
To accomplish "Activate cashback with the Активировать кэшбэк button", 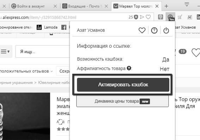I will pyautogui.click(x=123, y=84).
